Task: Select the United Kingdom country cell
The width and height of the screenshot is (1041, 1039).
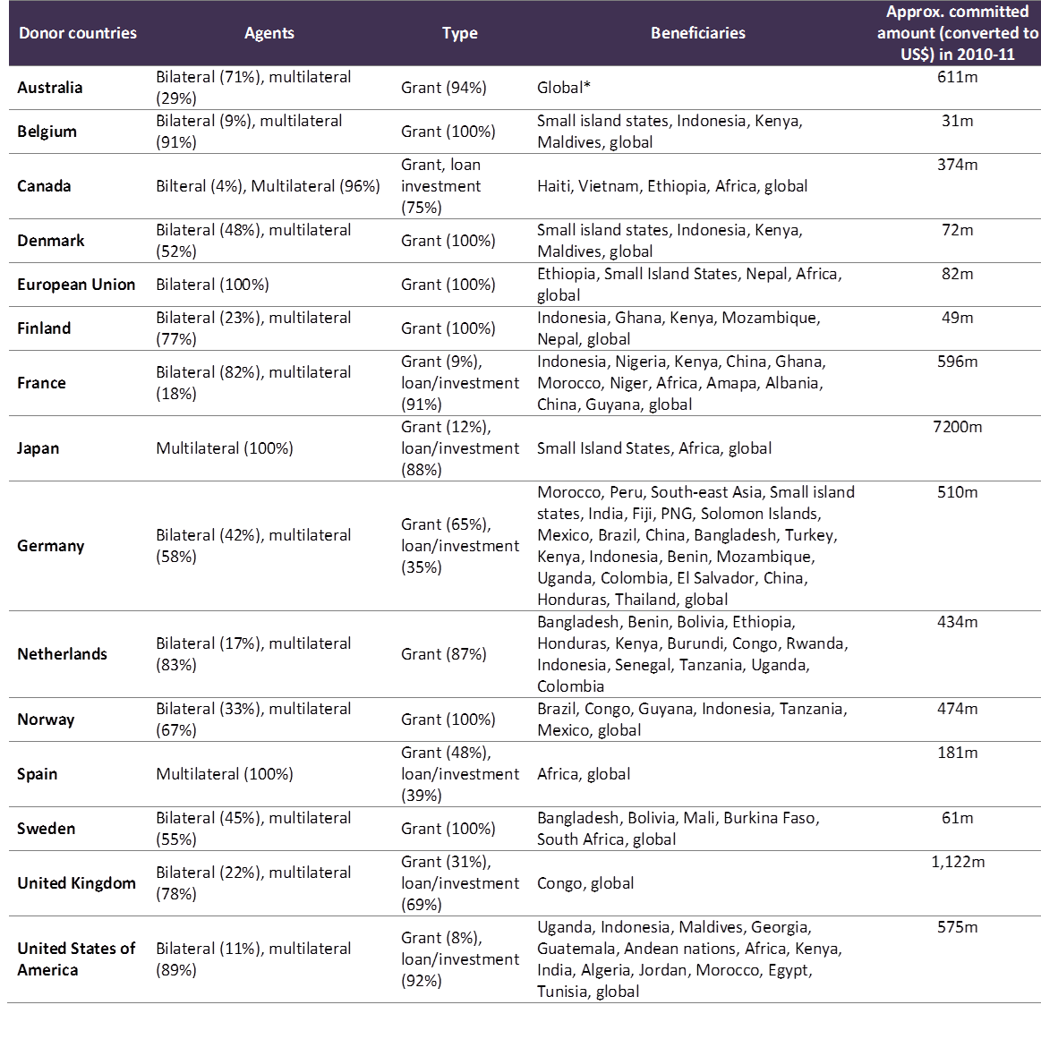Action: click(76, 883)
